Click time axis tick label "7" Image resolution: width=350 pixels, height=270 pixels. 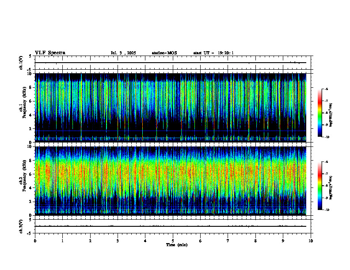click(x=228, y=241)
